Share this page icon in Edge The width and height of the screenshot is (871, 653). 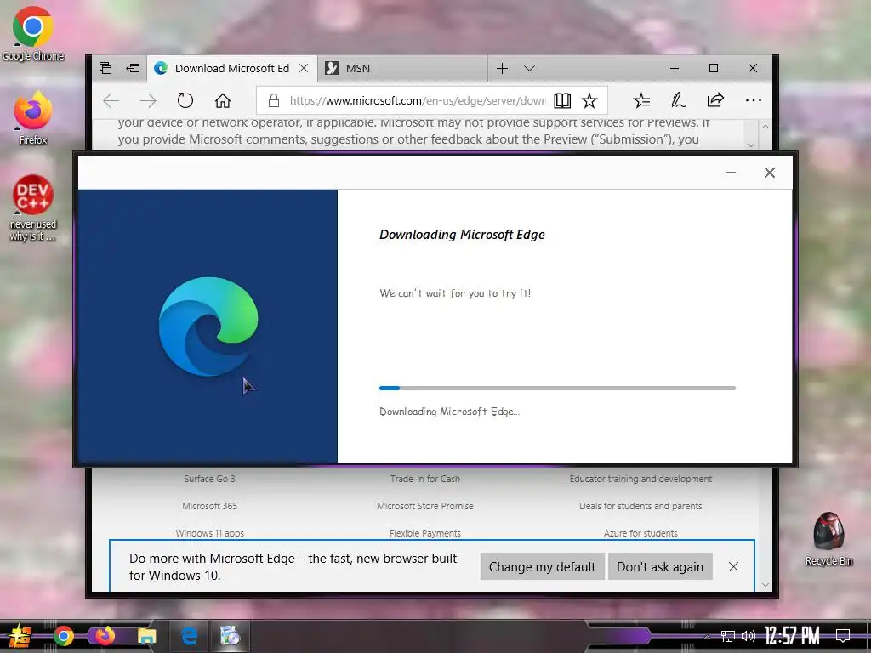(715, 100)
